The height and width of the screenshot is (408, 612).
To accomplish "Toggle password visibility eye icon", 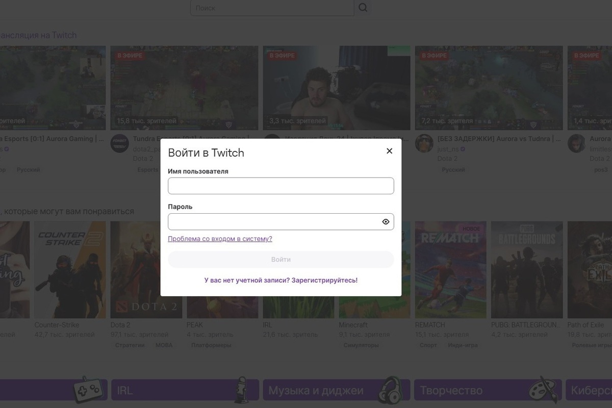I will 386,222.
